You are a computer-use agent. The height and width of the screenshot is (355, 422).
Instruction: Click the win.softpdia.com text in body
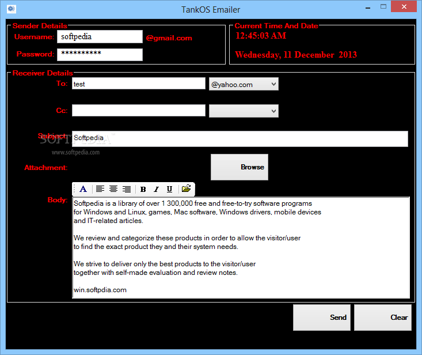tap(100, 290)
